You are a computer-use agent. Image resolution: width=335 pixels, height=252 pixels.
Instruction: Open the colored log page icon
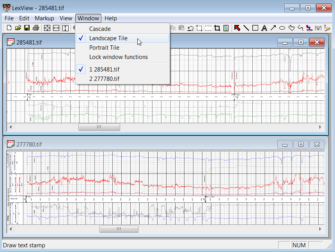coord(226,28)
